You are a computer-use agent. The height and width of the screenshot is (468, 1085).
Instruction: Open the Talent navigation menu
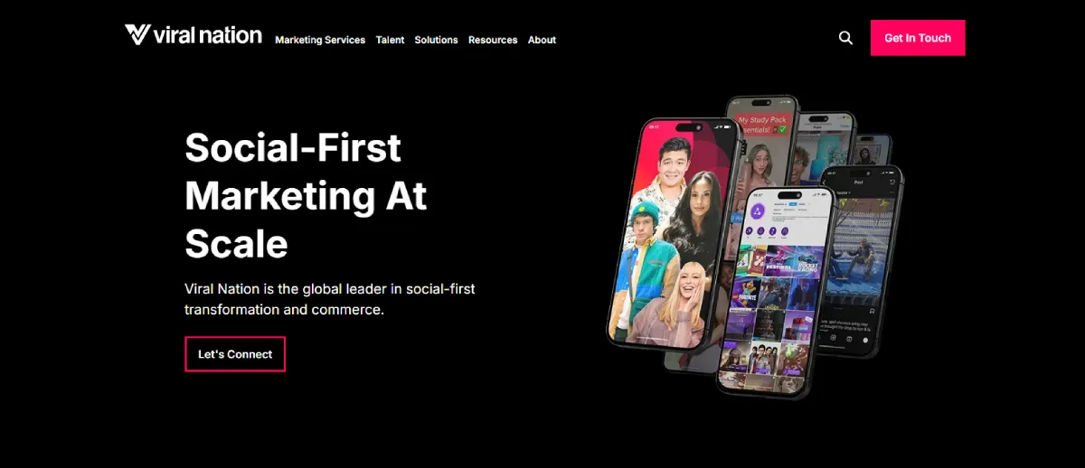tap(390, 40)
